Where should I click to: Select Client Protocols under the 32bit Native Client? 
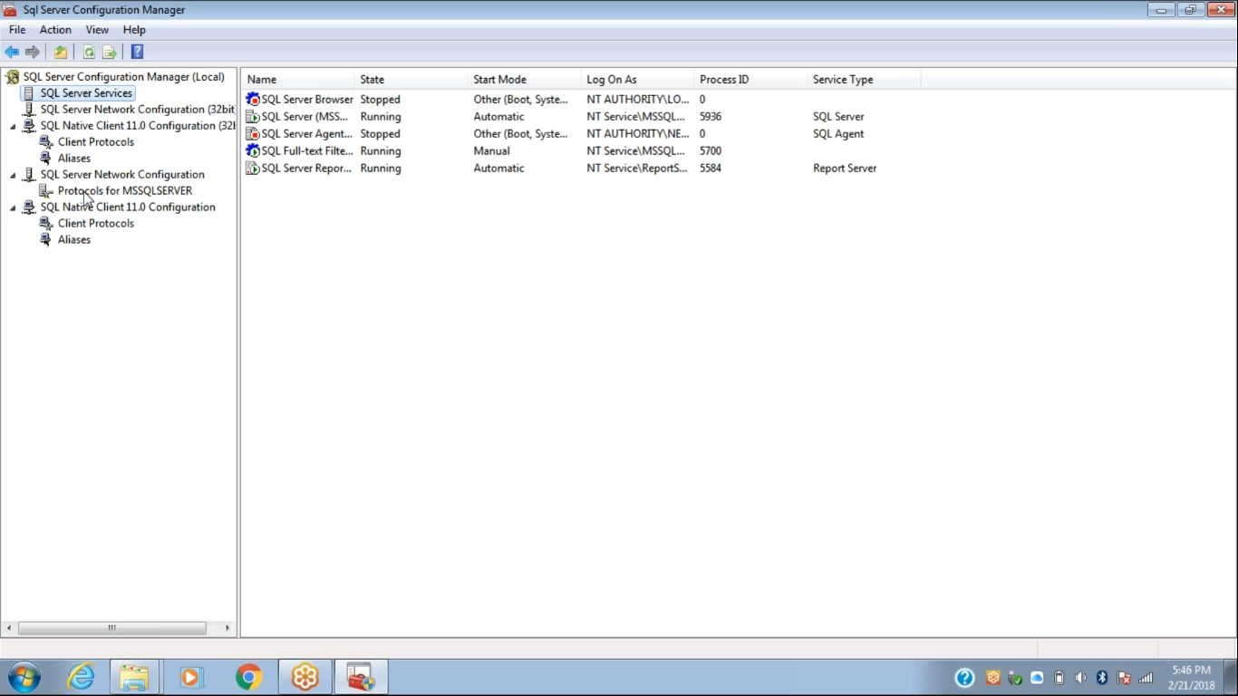pos(96,142)
